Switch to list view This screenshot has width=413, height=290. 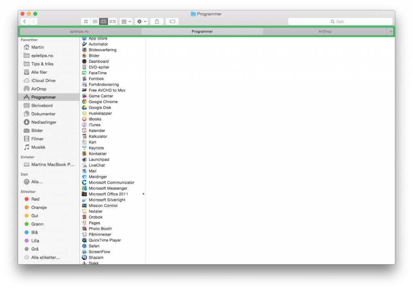(x=95, y=21)
